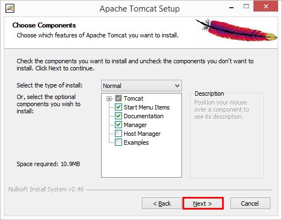Uncheck the Documentation component
Image resolution: width=282 pixels, height=220 pixels.
click(118, 116)
